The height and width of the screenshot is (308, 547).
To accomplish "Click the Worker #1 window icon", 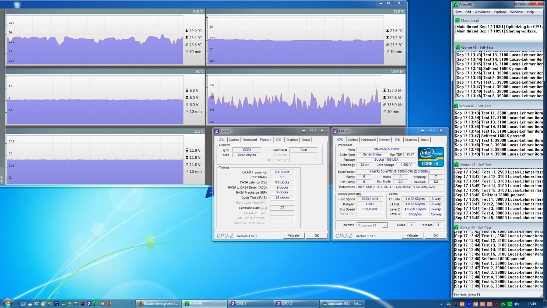I will tap(458, 48).
